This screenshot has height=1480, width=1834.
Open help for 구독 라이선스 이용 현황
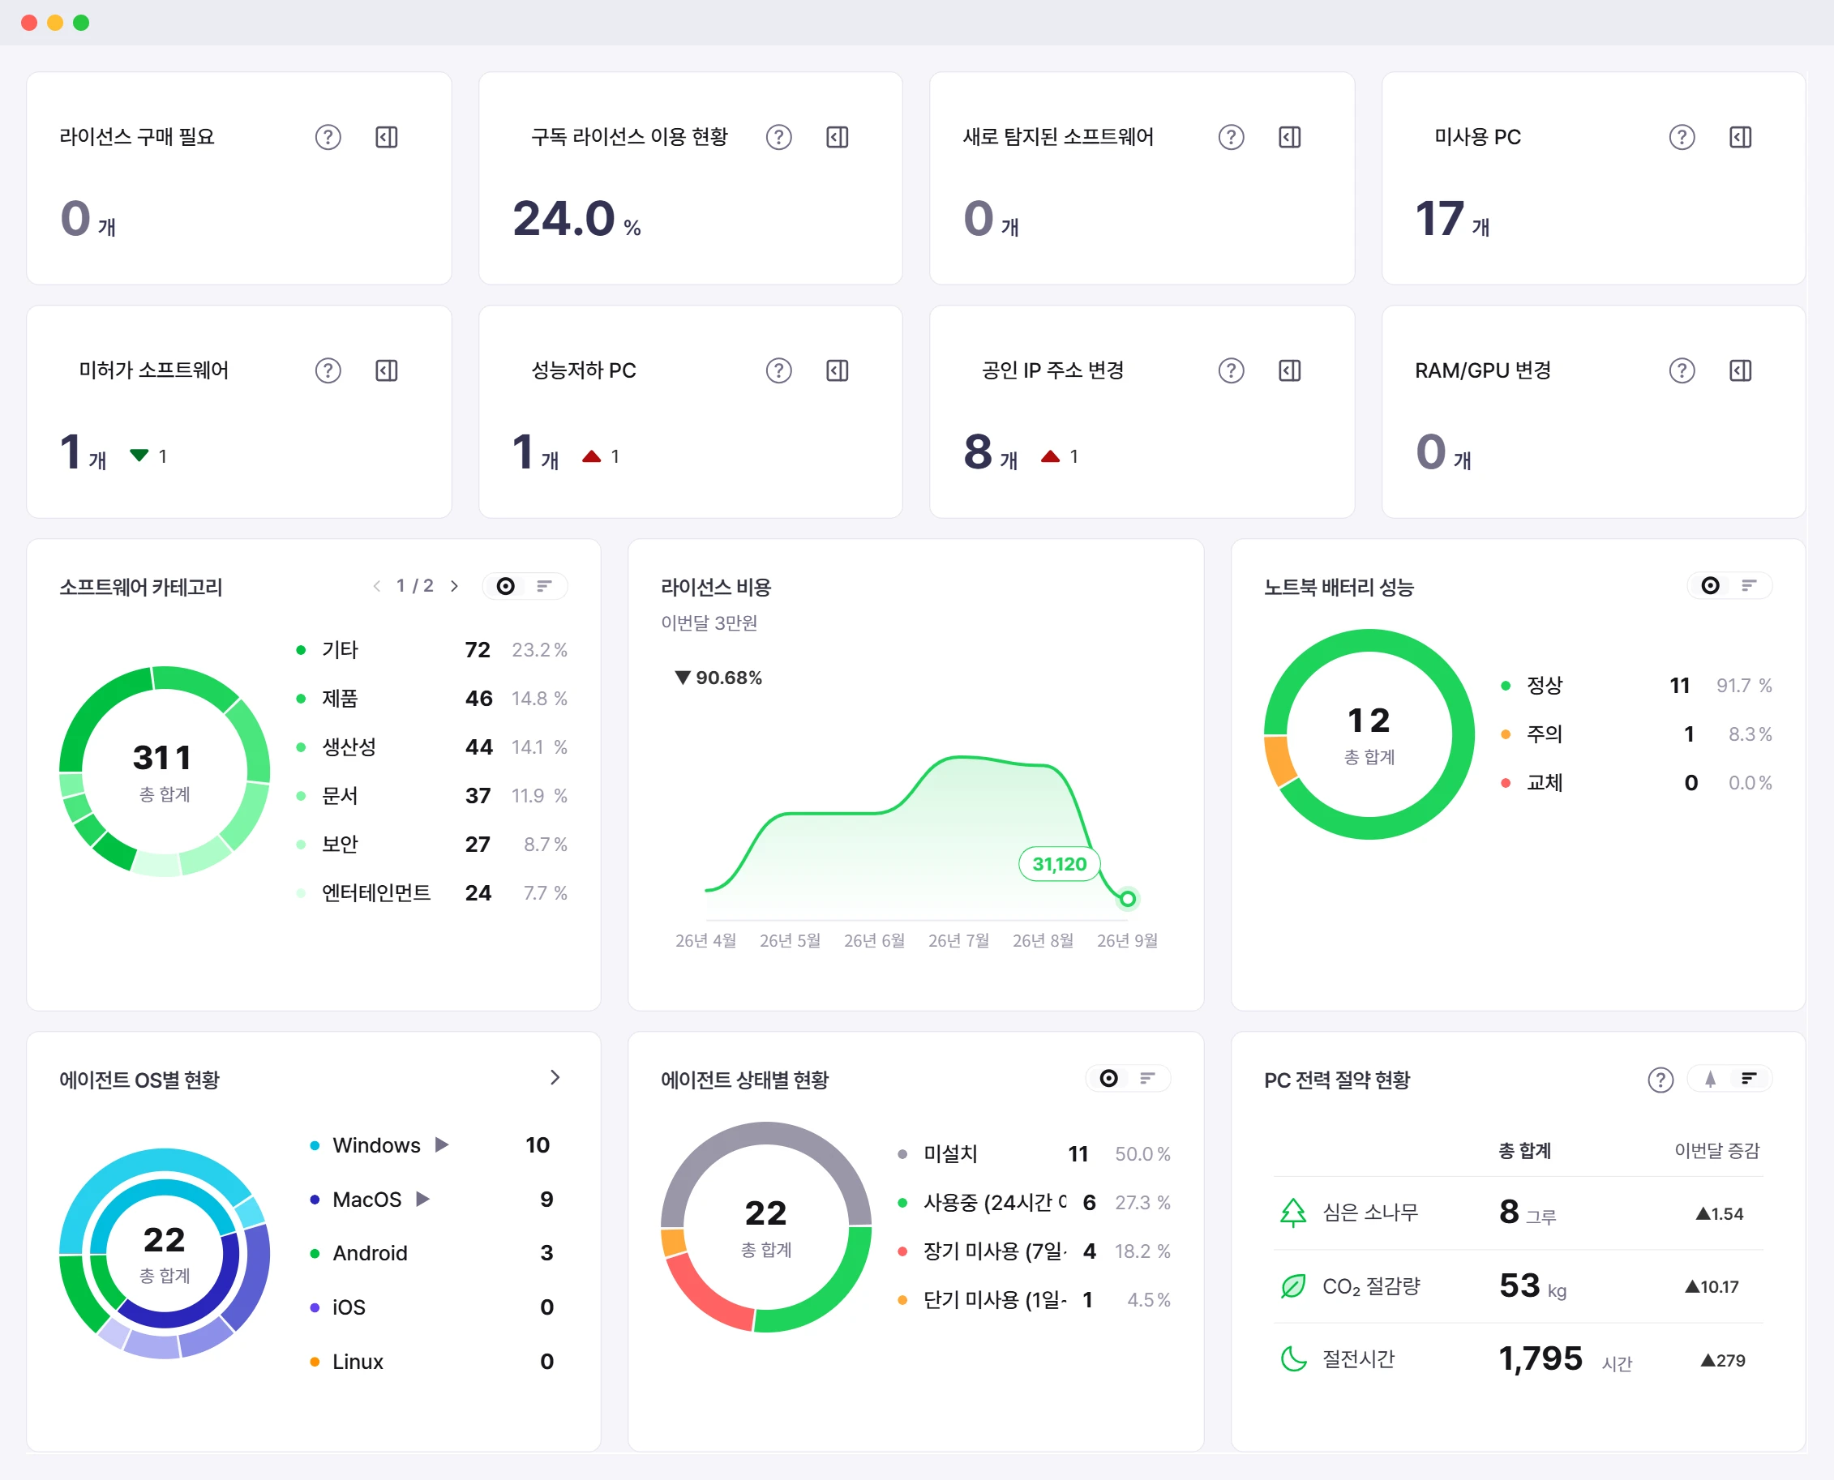[778, 137]
